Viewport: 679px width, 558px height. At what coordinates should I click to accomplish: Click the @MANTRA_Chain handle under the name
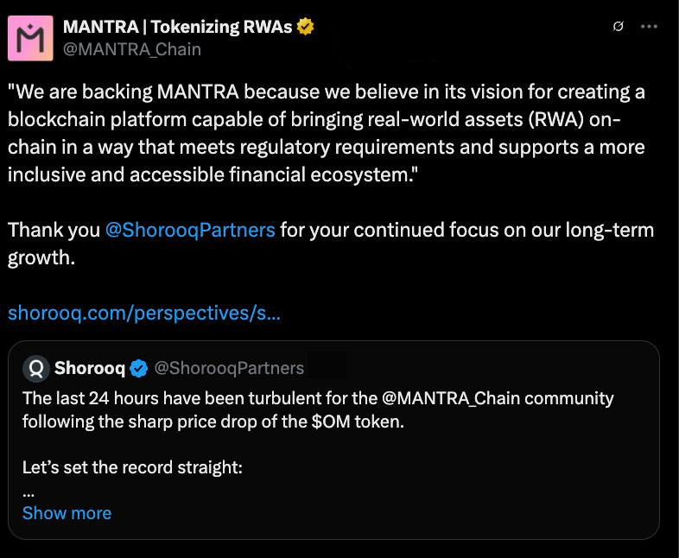click(x=132, y=49)
